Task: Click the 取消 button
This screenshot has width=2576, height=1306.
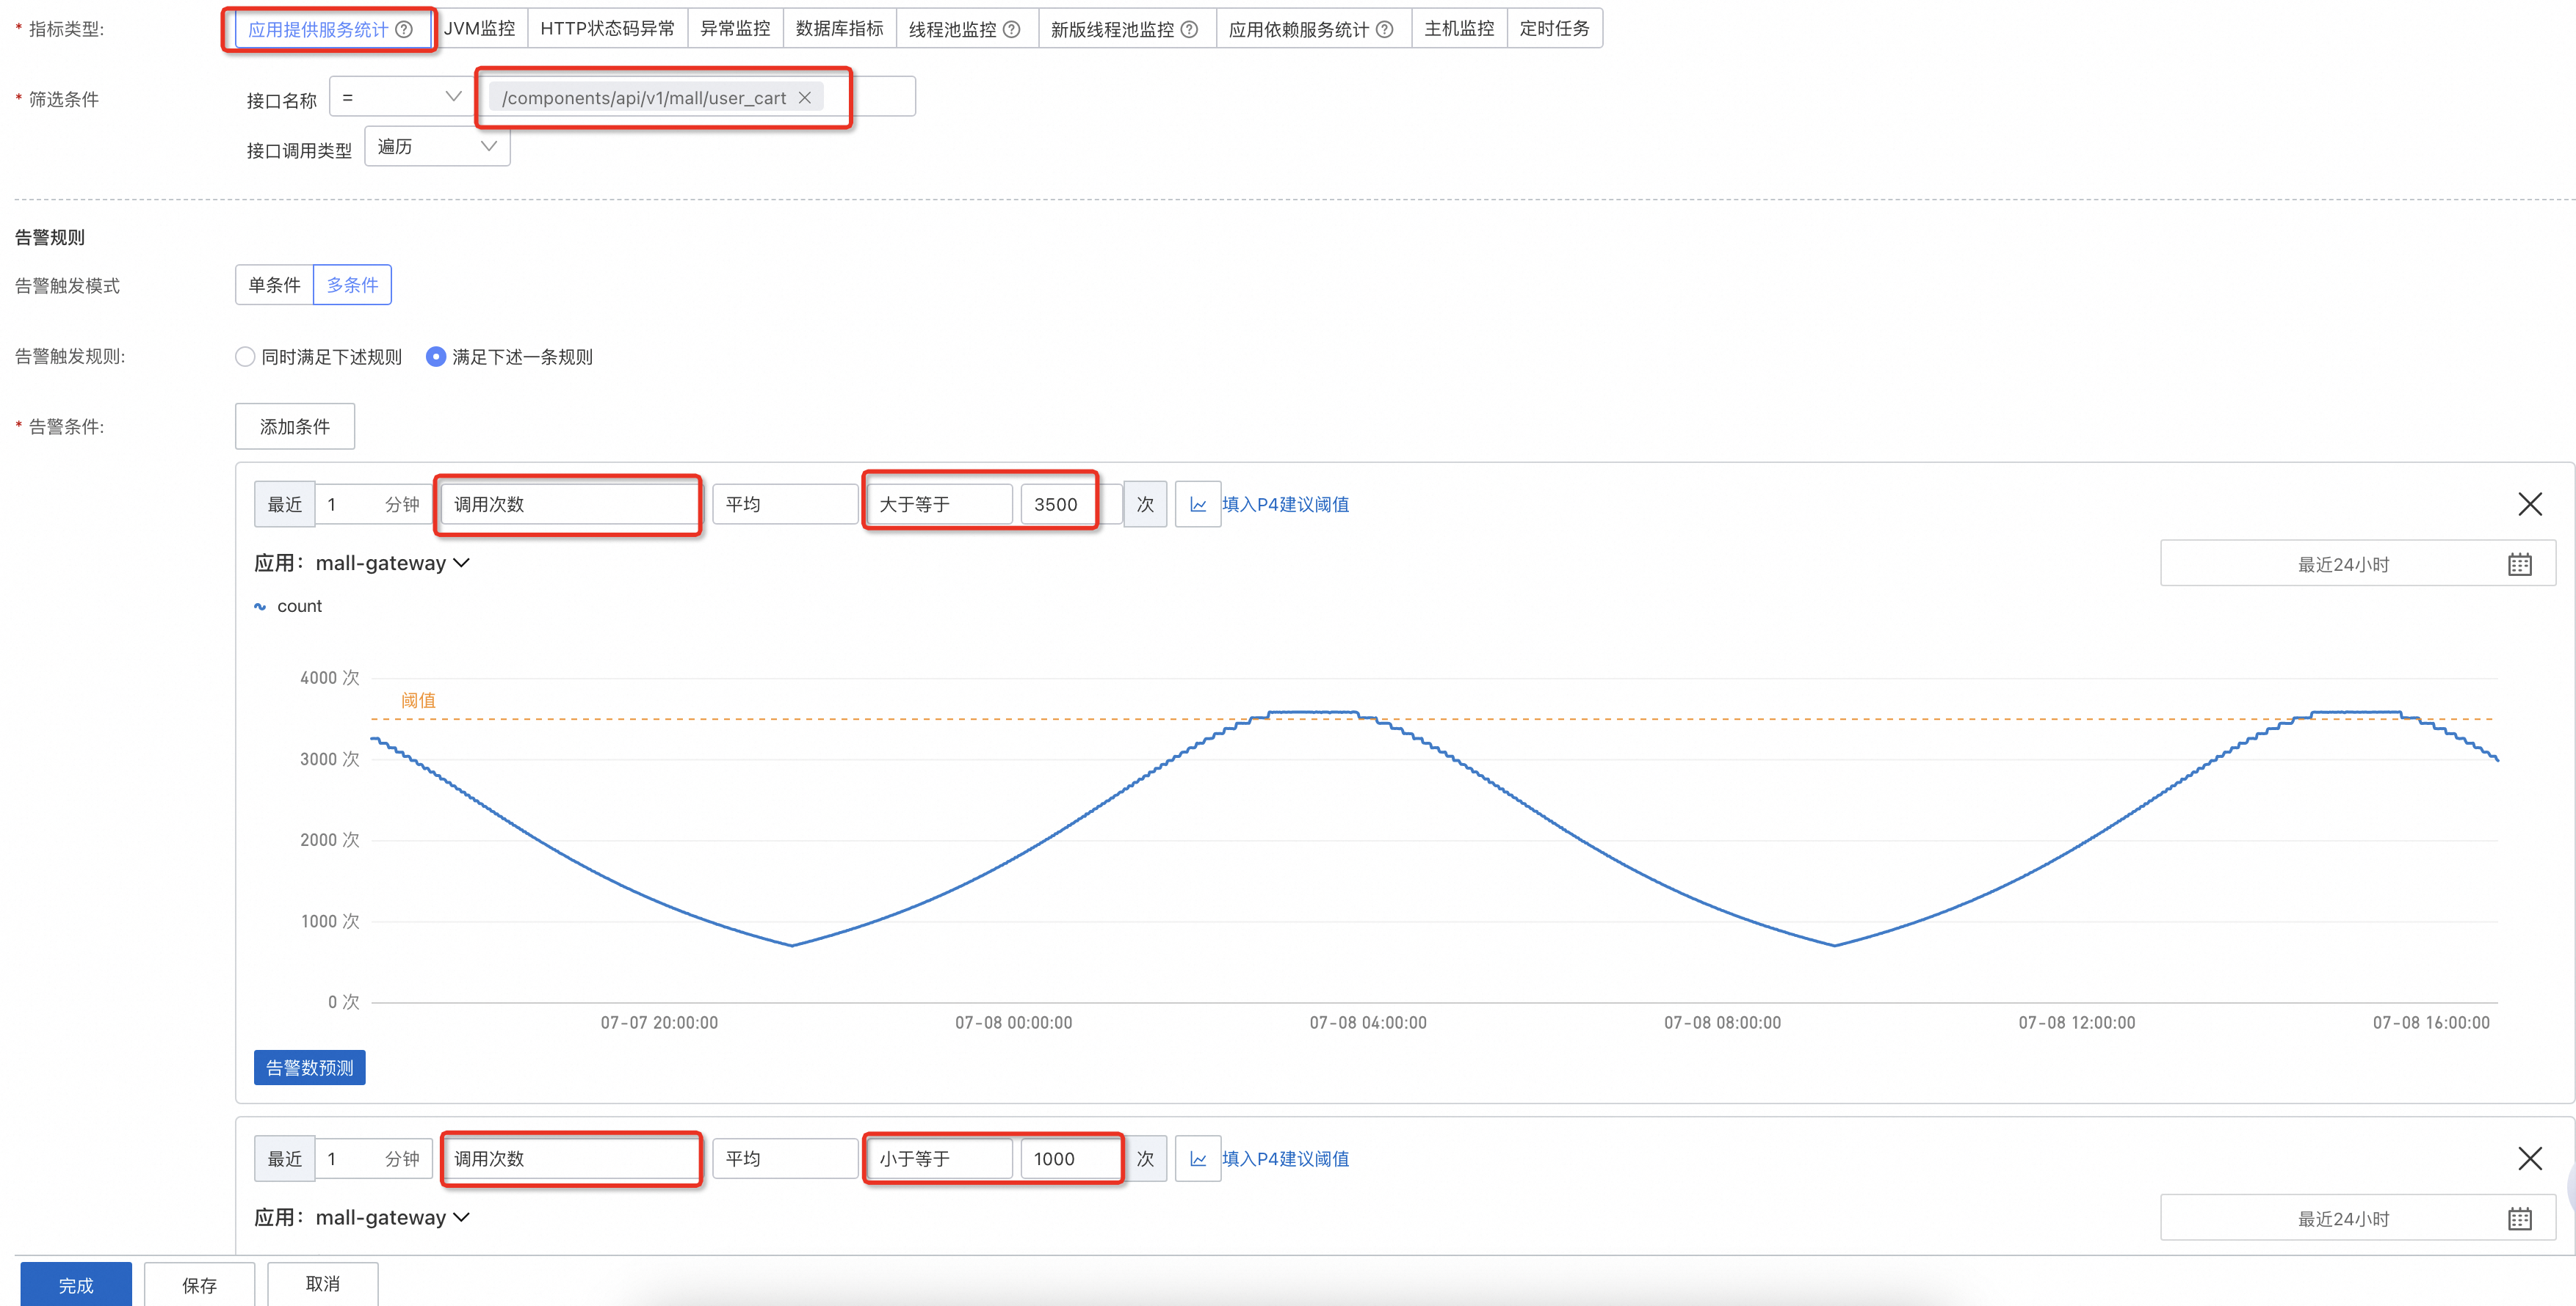Action: pyautogui.click(x=322, y=1284)
